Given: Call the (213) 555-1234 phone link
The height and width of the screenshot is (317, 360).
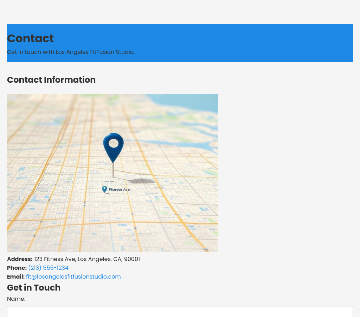Looking at the screenshot, I should pos(48,268).
